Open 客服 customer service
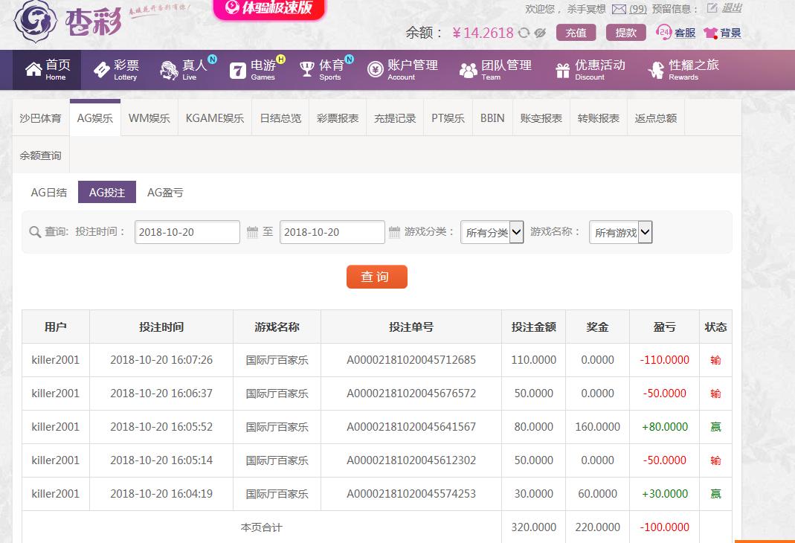Viewport: 795px width, 543px height. coord(676,33)
